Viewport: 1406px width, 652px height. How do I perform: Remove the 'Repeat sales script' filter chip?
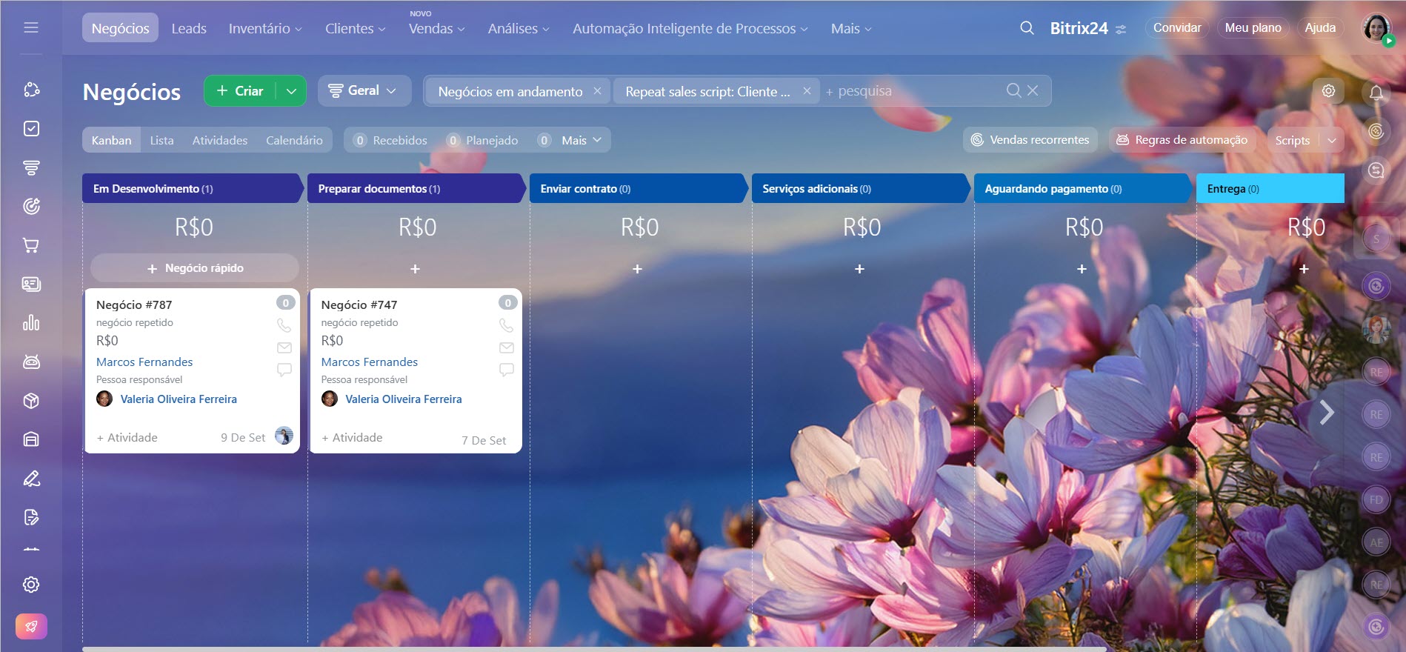tap(807, 90)
